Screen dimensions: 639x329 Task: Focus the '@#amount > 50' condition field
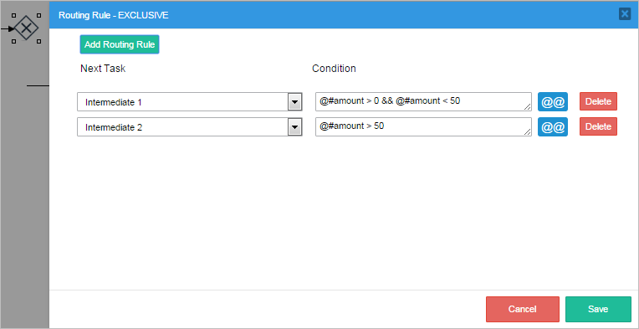[423, 126]
